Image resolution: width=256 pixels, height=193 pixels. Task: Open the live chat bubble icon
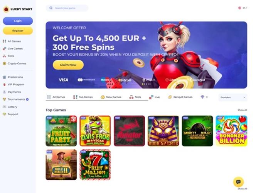tap(238, 182)
